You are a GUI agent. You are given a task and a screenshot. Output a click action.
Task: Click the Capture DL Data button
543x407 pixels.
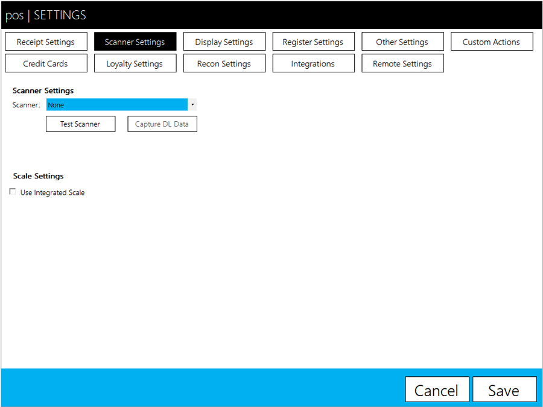coord(162,124)
